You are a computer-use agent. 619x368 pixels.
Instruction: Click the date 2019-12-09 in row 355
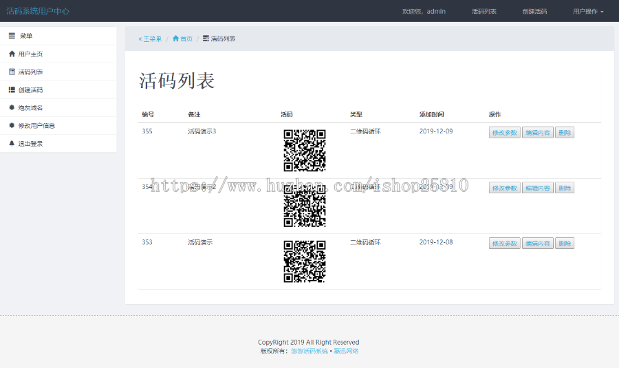tap(436, 131)
